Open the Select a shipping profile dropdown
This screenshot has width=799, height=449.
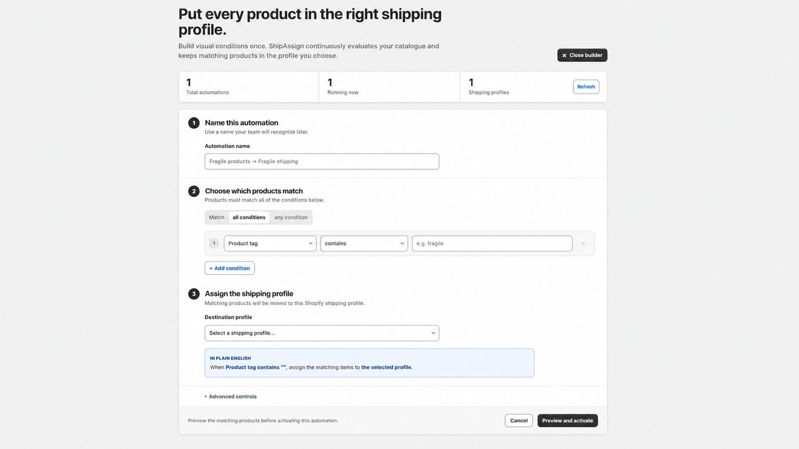pos(322,333)
